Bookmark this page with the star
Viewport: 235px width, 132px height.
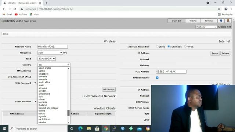[219, 9]
